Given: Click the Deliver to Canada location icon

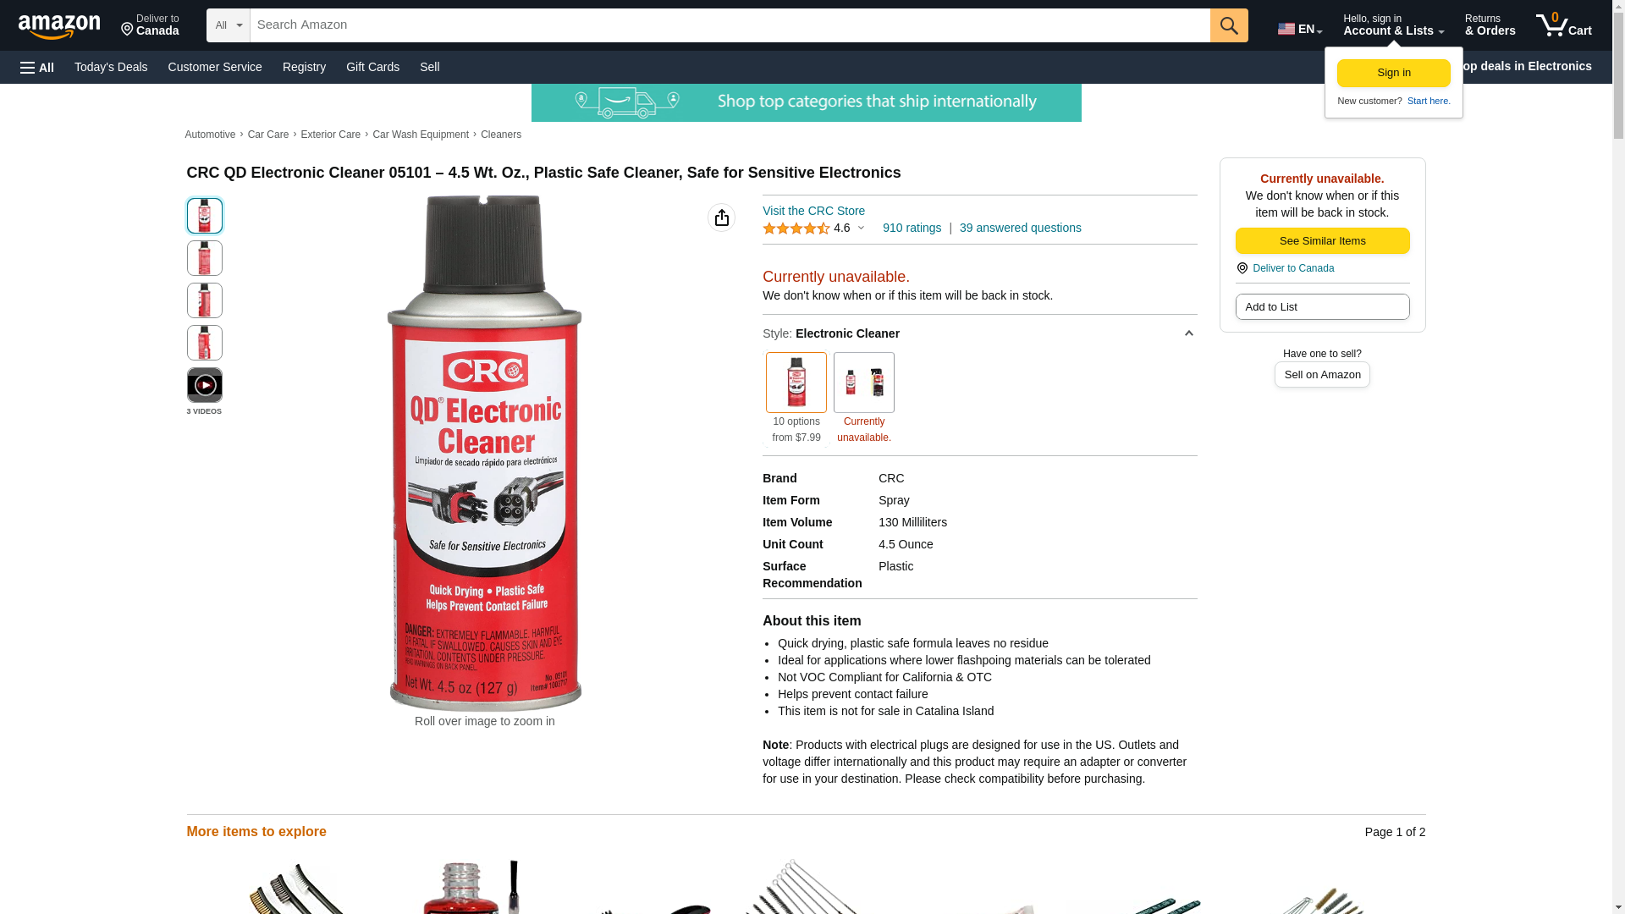Looking at the screenshot, I should point(1242,268).
